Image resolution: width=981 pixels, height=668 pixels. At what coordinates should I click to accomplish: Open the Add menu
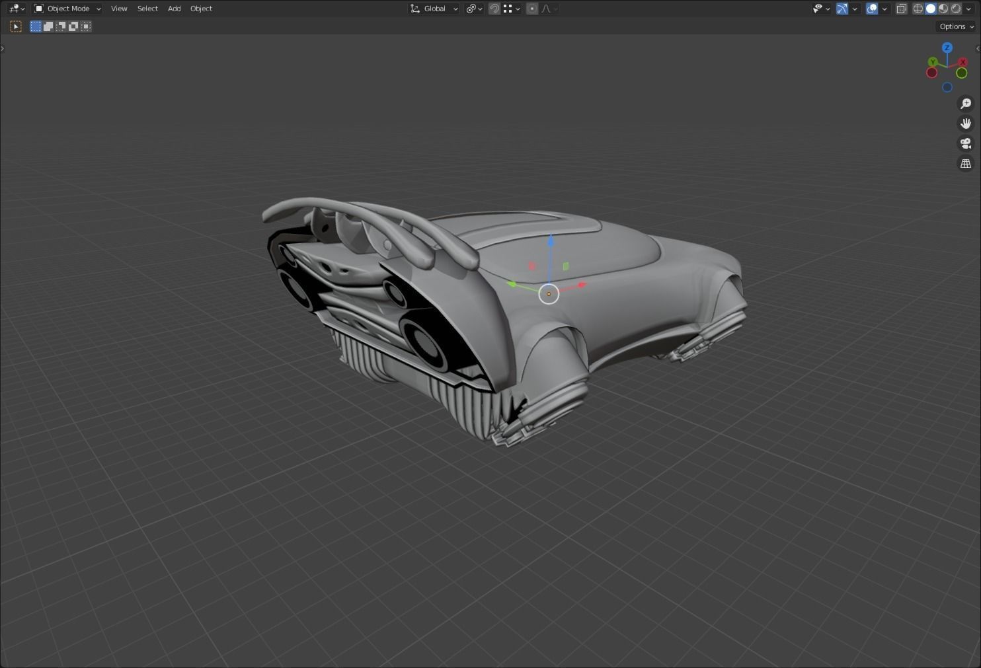pos(174,9)
